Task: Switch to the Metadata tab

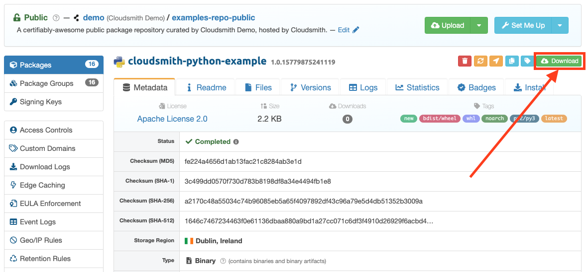Action: 144,87
